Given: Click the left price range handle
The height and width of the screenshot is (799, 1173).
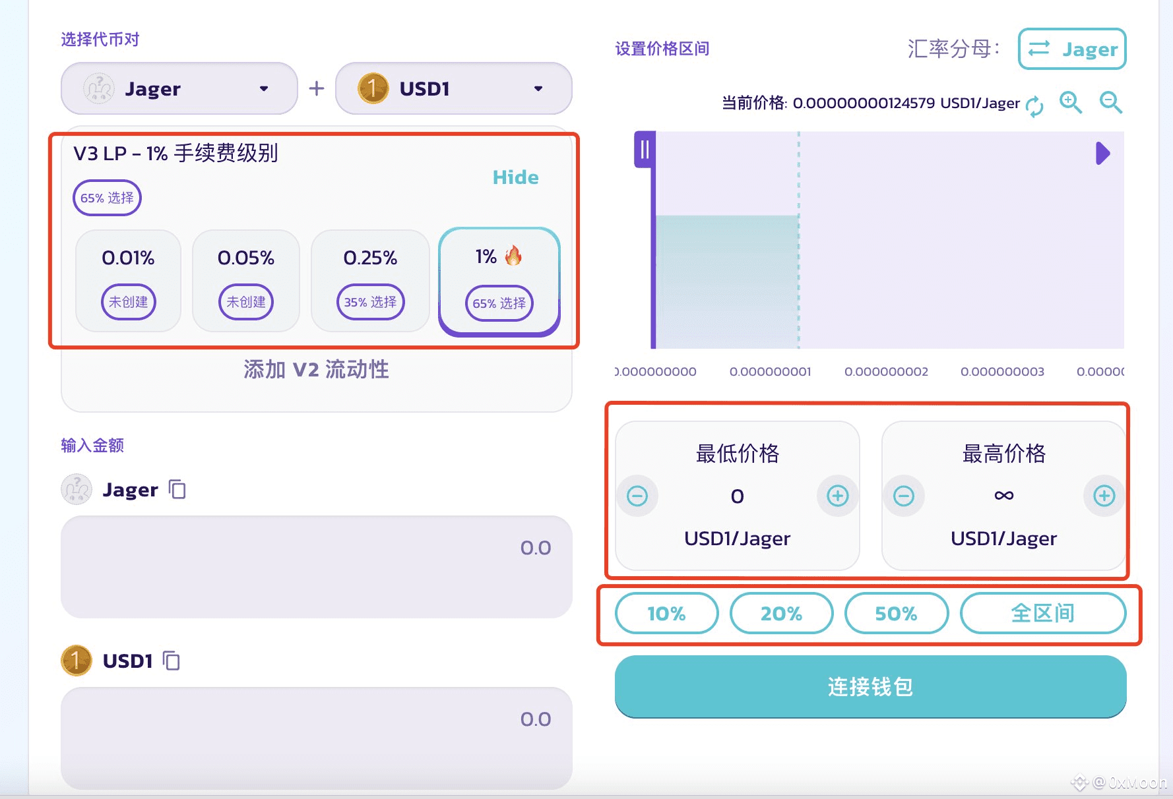Looking at the screenshot, I should [x=645, y=150].
